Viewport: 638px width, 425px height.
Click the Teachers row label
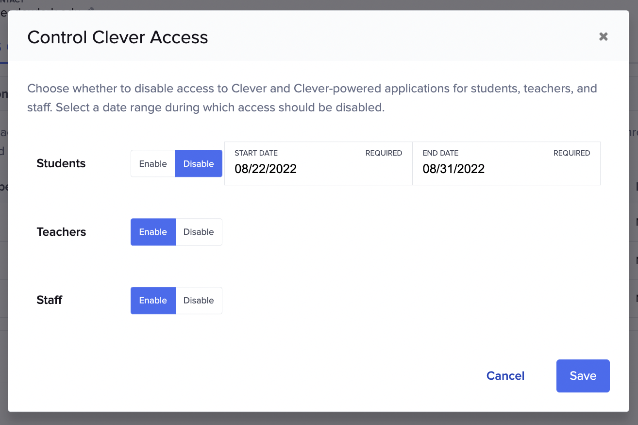[x=61, y=232]
